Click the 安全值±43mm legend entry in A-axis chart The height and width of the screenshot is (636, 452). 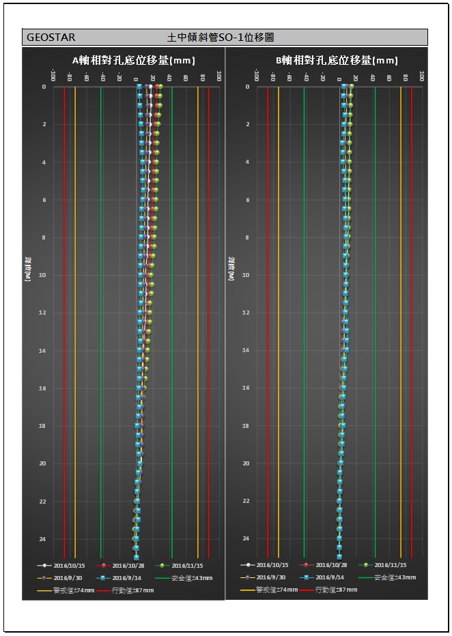pyautogui.click(x=181, y=578)
